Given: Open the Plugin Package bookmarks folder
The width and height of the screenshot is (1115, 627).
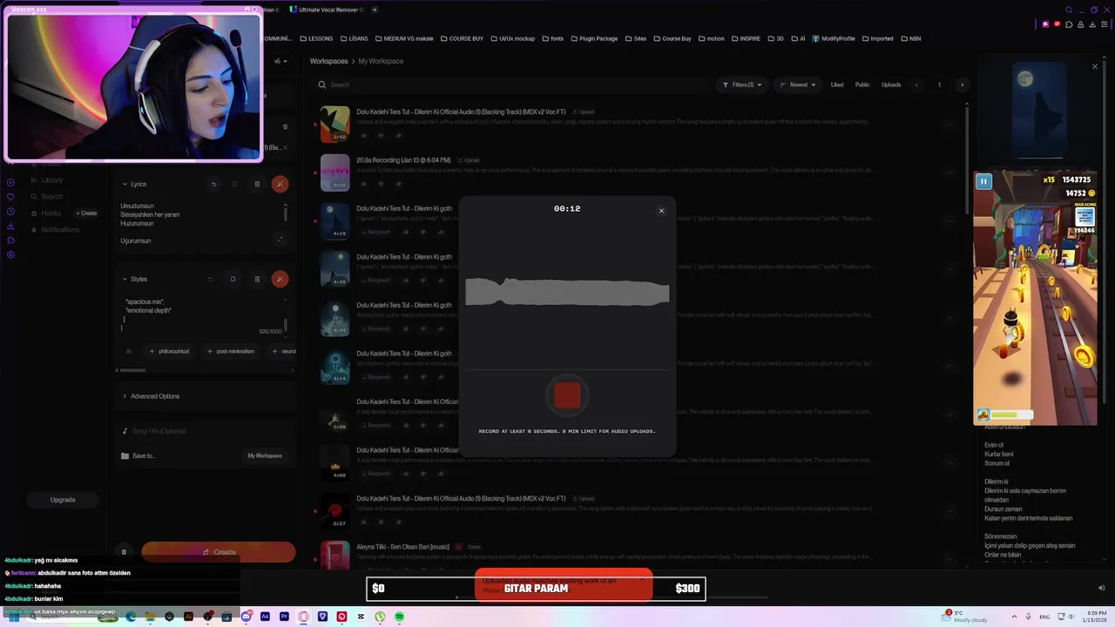Looking at the screenshot, I should click(x=593, y=38).
